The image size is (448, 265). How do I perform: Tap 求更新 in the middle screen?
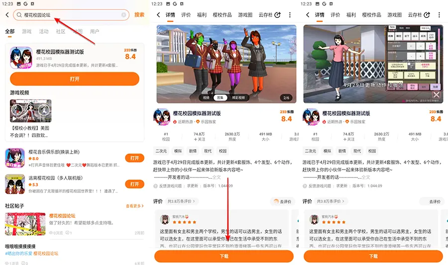click(193, 186)
